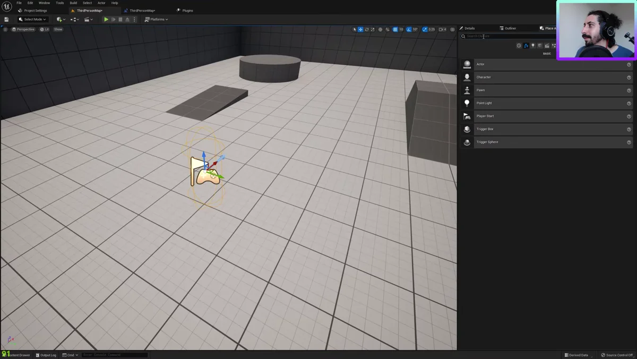Screen dimensions: 637x359
Task: Open help icon for Actor row
Action: point(629,65)
